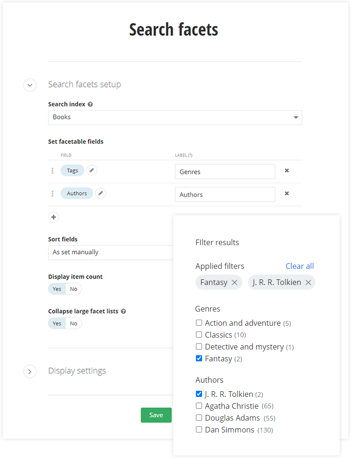Uncheck the Fantasy genre checkbox
This screenshot has width=351, height=460.
click(x=199, y=359)
